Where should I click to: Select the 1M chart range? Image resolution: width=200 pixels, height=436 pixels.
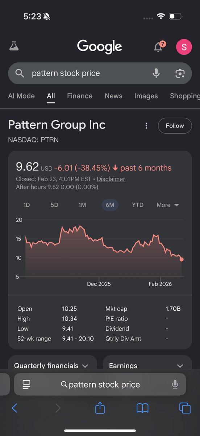click(82, 205)
